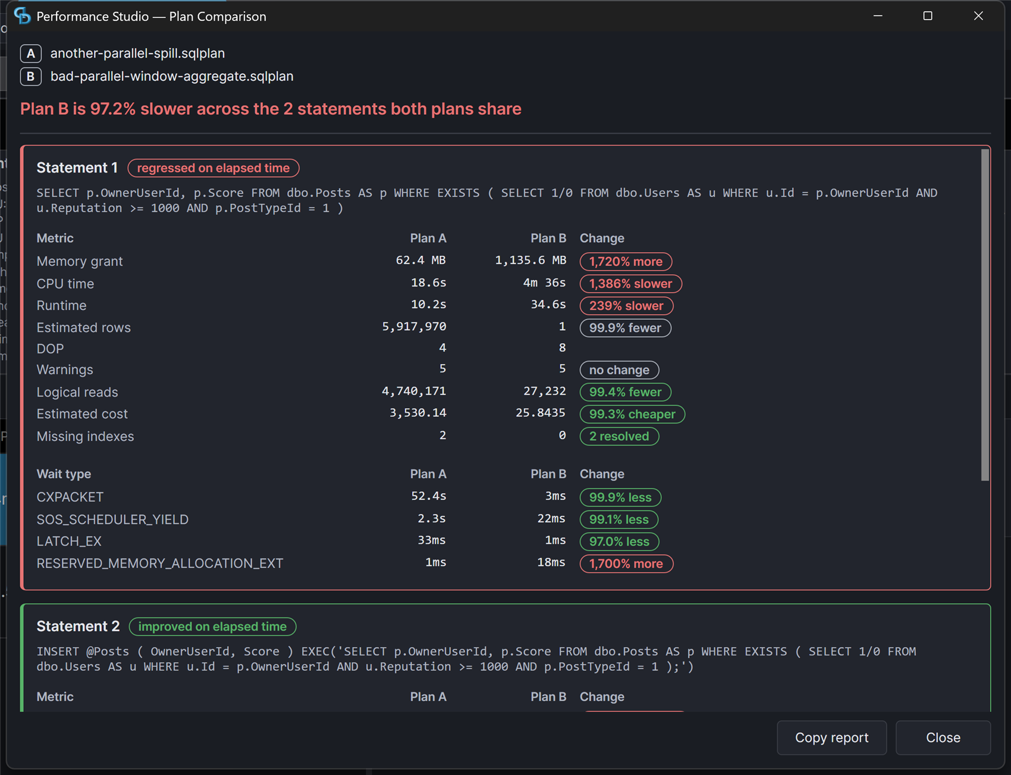
Task: Click the statement list vertical scrollbar
Action: pos(985,315)
